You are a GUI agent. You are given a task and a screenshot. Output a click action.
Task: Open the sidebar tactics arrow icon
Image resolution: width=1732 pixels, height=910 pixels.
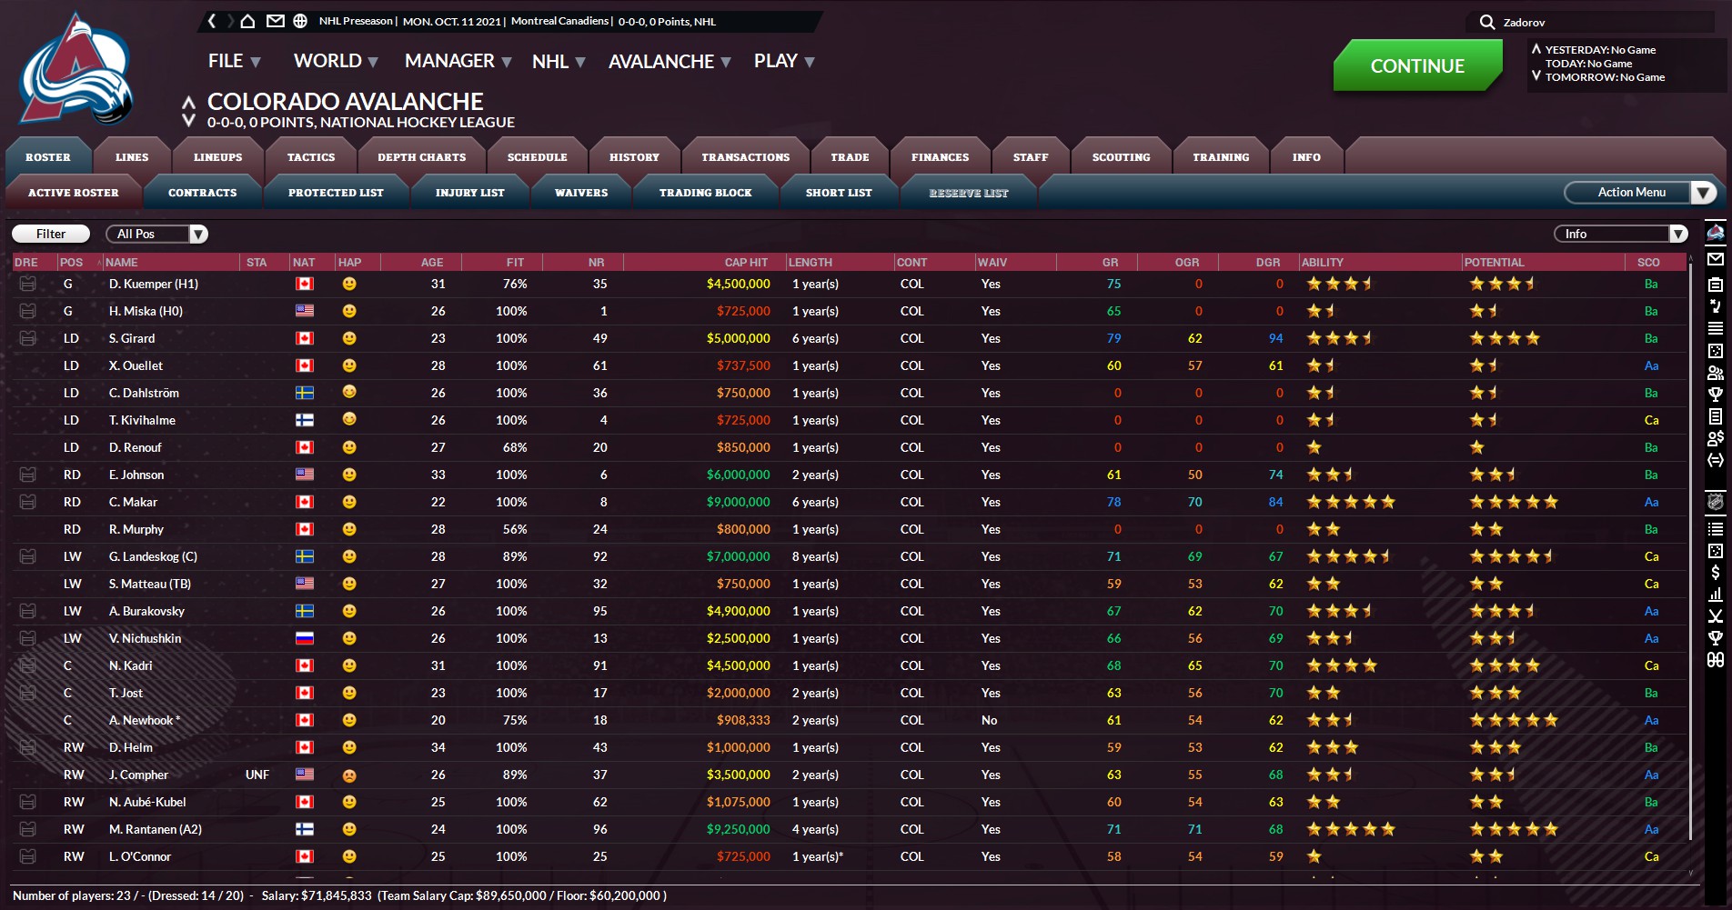(1716, 306)
